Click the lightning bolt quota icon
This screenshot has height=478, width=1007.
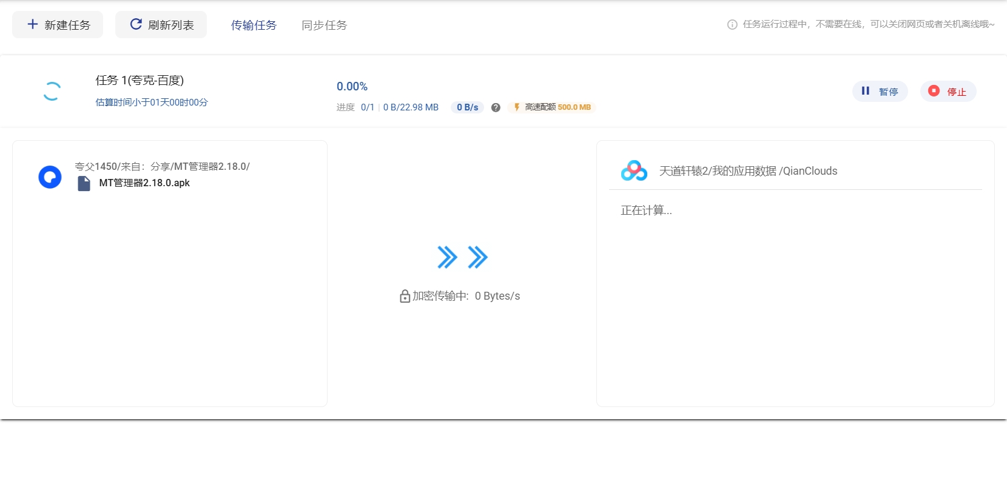[517, 107]
